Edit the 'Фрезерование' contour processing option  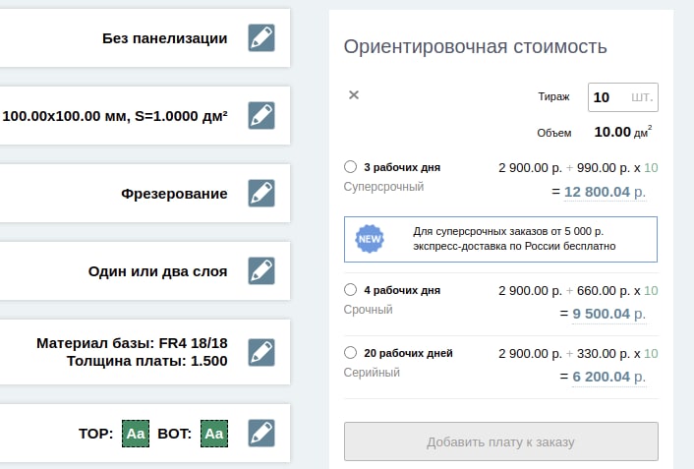coord(261,193)
